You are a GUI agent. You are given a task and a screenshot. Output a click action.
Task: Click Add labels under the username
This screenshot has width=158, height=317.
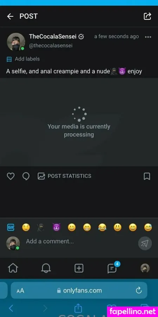click(23, 59)
